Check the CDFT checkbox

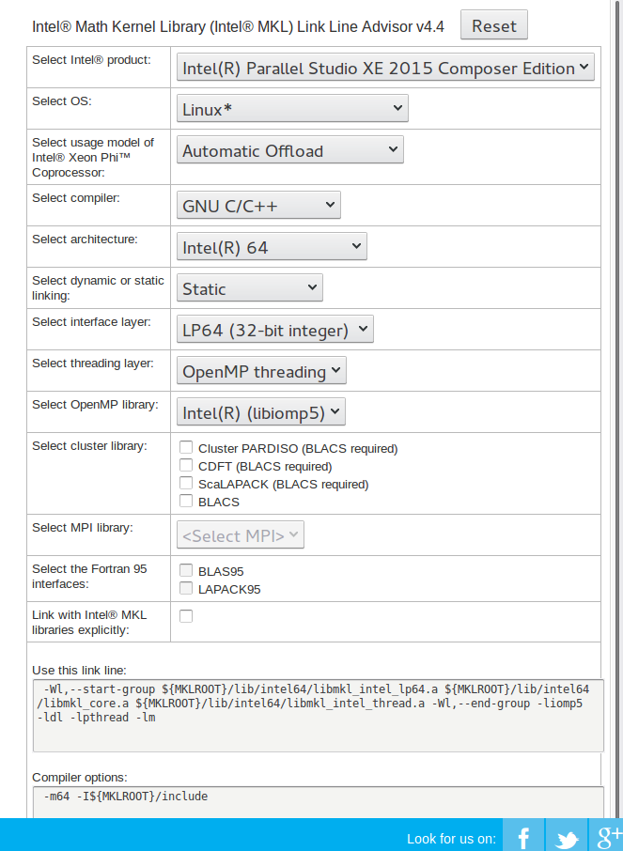[186, 465]
